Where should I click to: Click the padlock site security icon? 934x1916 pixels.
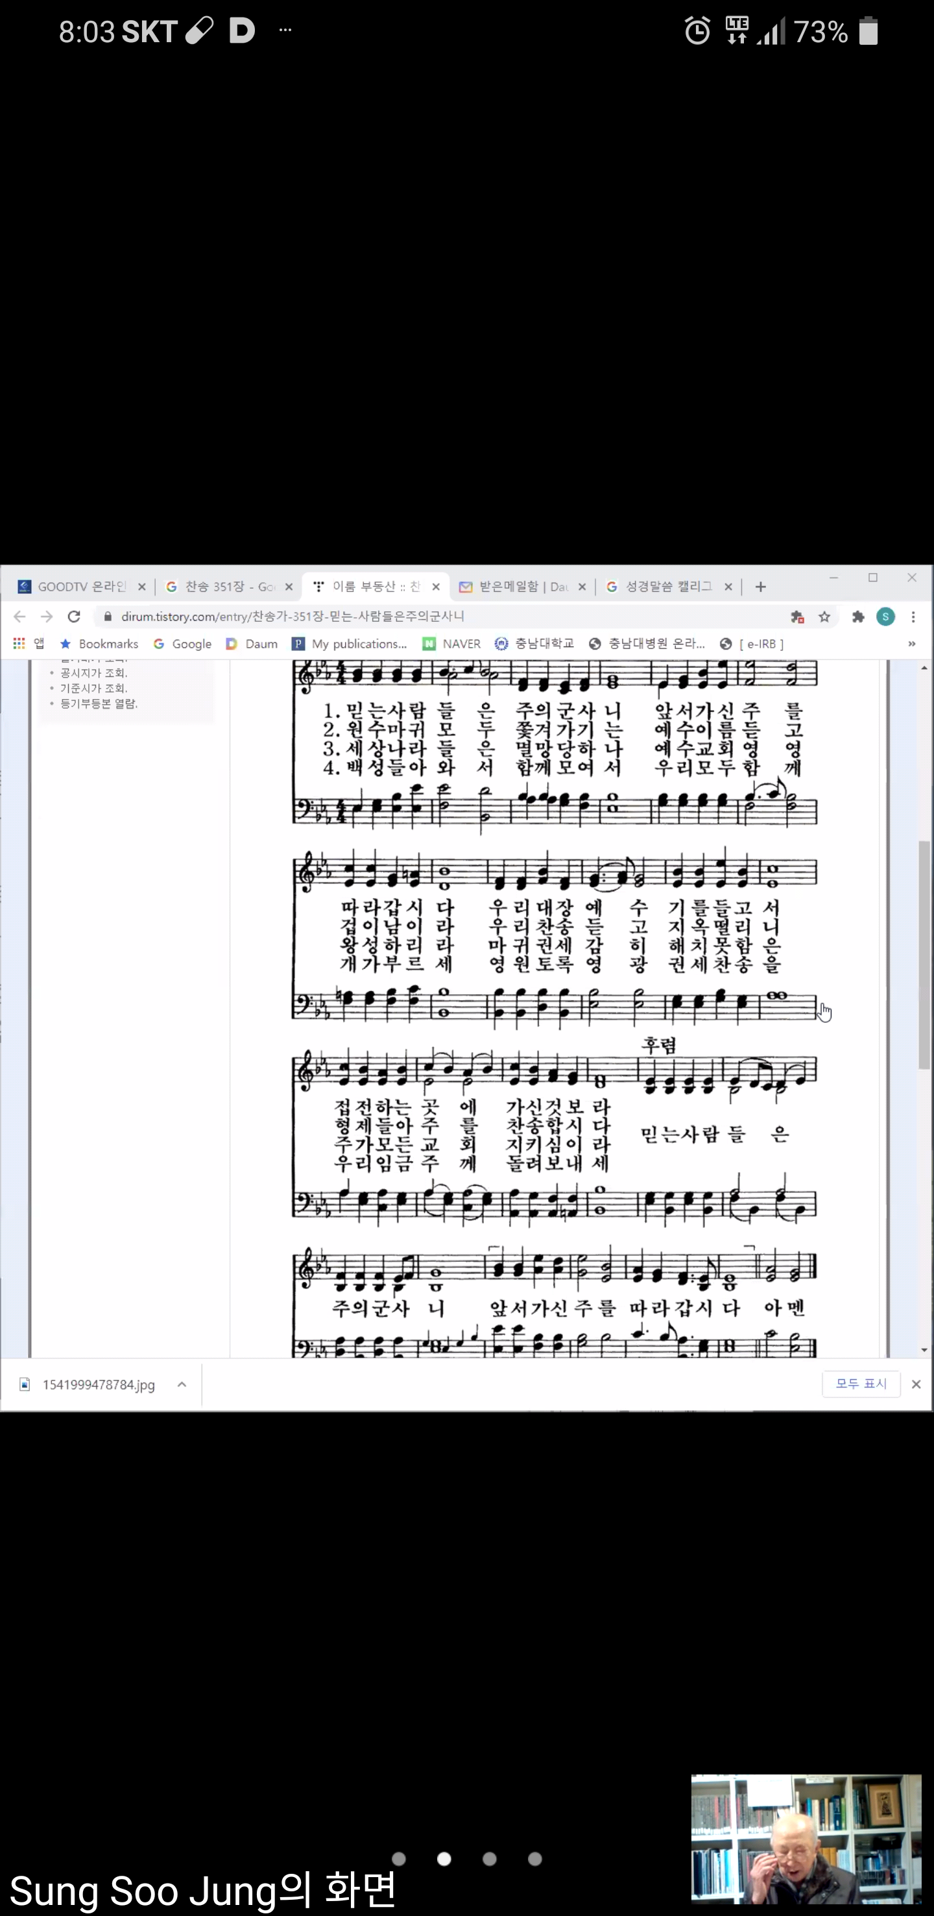pyautogui.click(x=108, y=617)
